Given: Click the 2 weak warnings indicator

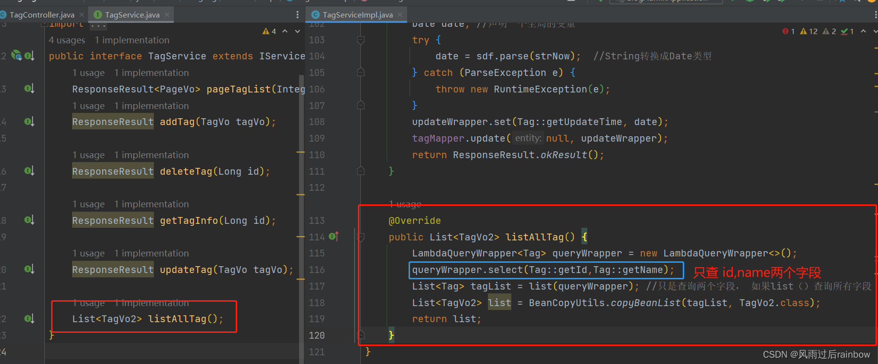Looking at the screenshot, I should [829, 31].
